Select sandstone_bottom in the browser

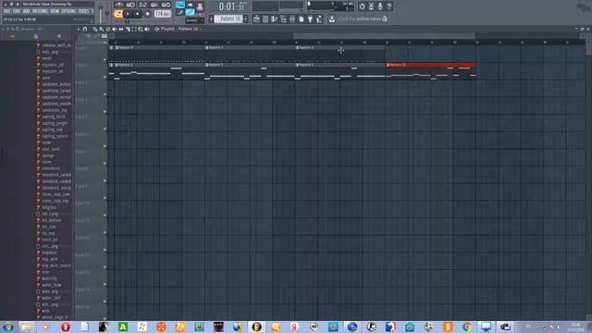click(x=56, y=84)
